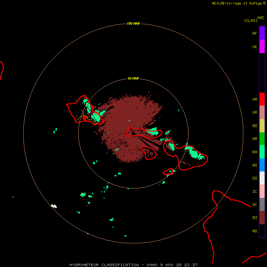Click the Hydrometeor Classification KHMO caption
This screenshot has width=267, height=267.
(133, 265)
